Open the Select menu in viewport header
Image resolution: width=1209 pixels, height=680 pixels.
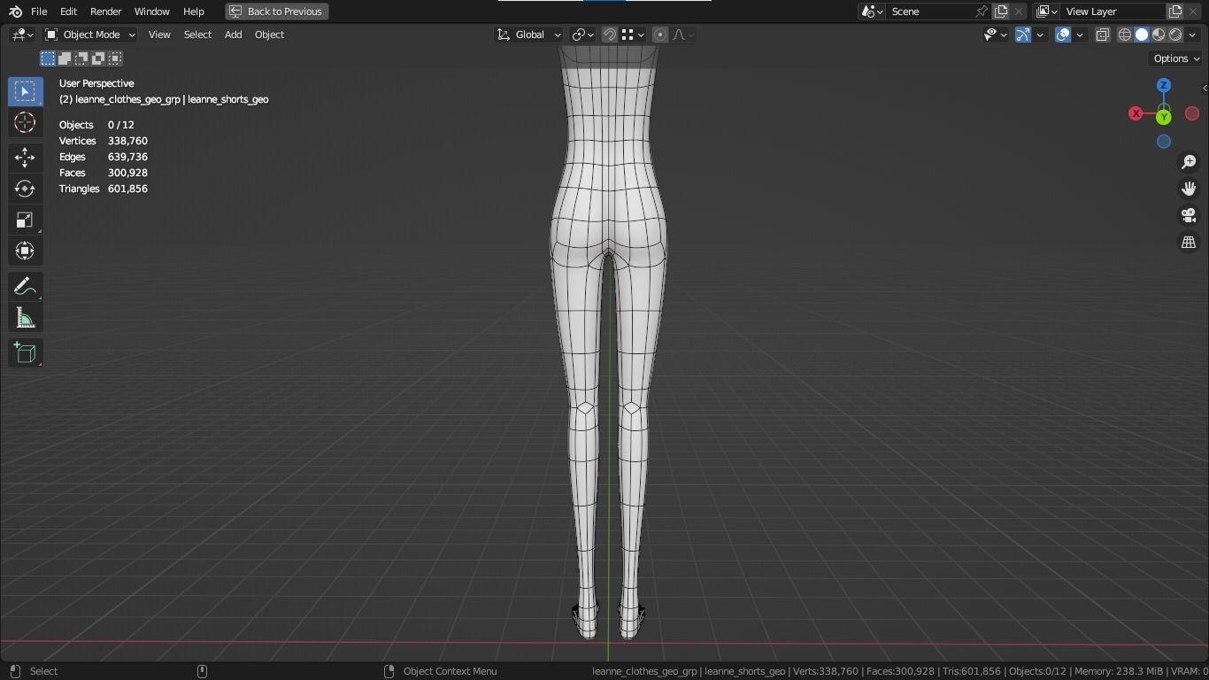pyautogui.click(x=197, y=35)
